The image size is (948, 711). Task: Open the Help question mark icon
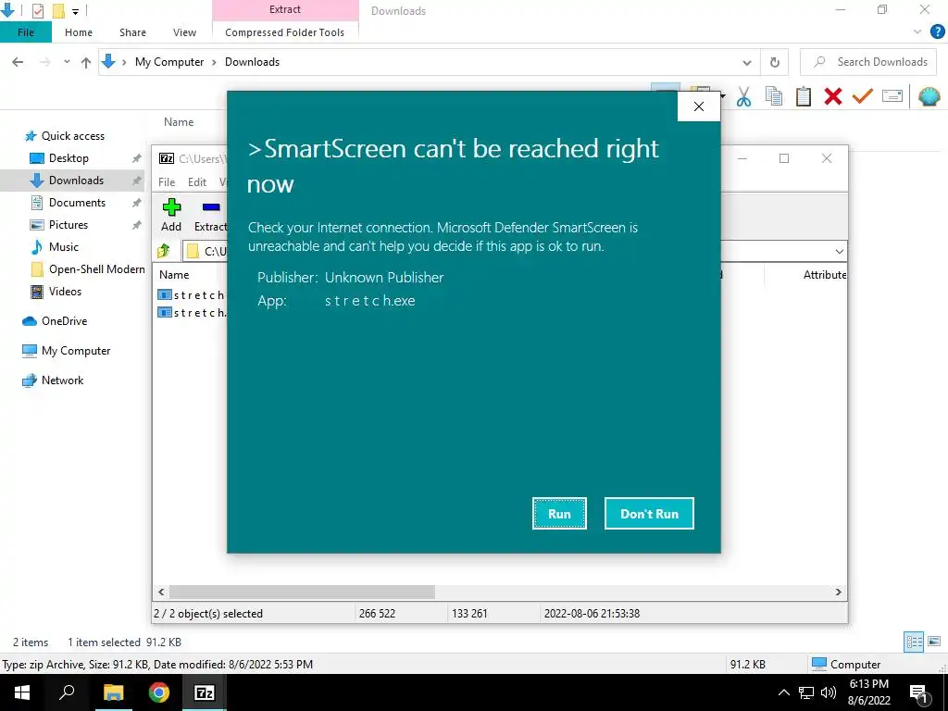click(937, 32)
